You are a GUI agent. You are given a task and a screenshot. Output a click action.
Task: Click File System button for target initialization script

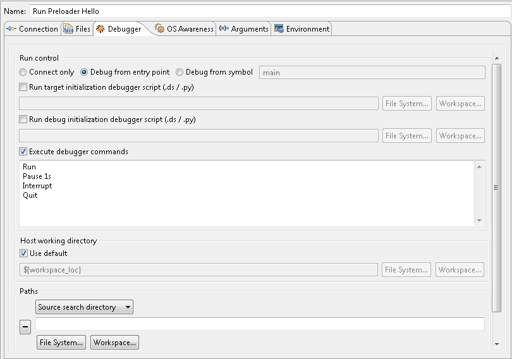click(407, 104)
